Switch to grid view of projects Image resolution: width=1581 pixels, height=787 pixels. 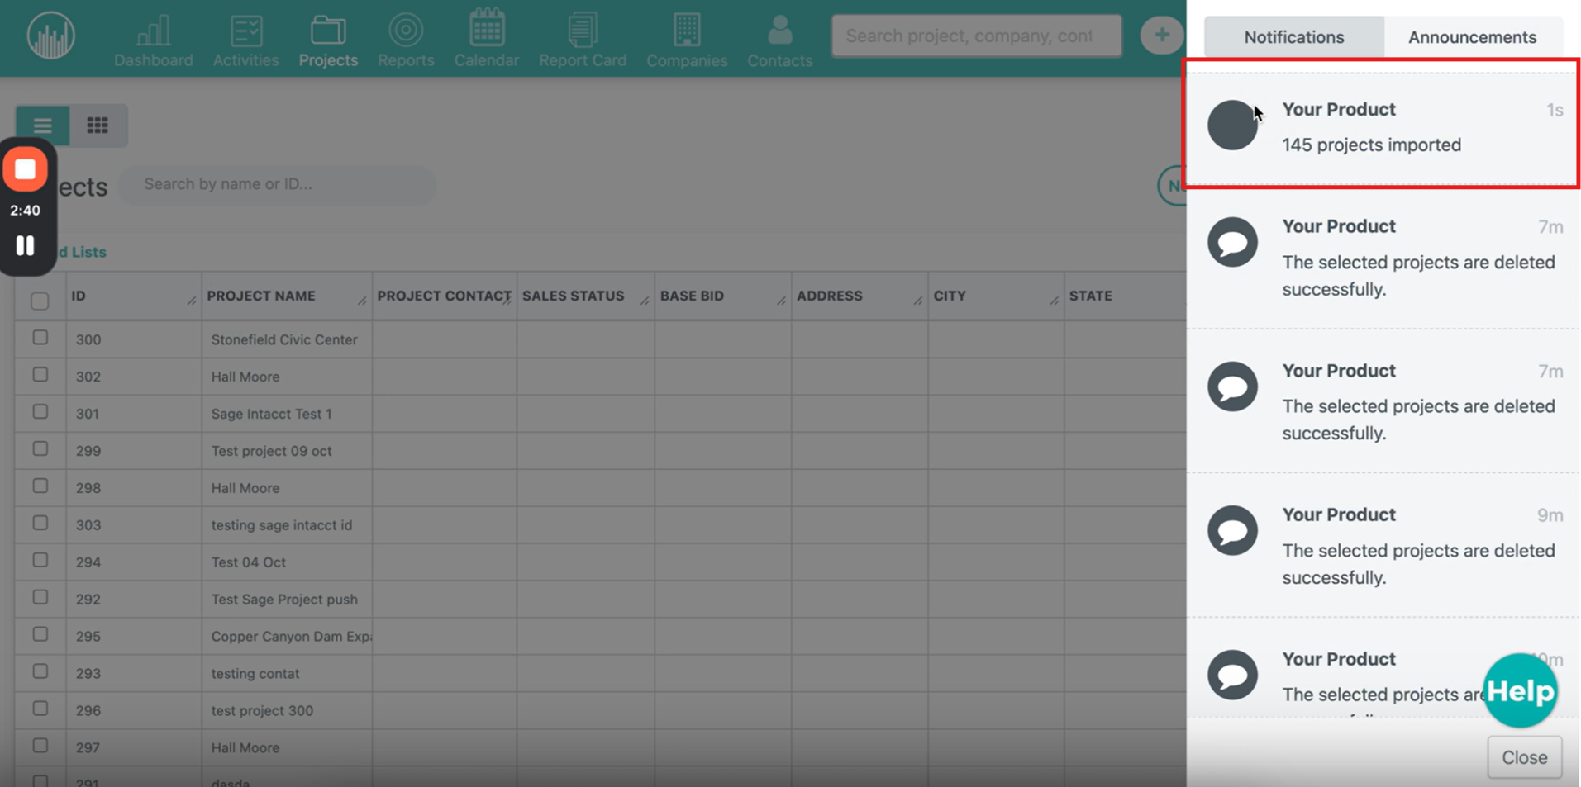coord(98,126)
